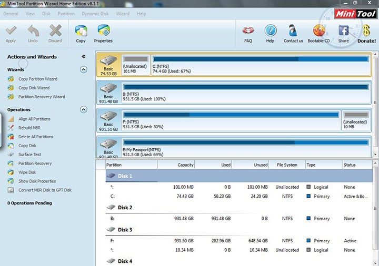Click the Copy Disk operation icon
The image size is (379, 266).
(11, 146)
